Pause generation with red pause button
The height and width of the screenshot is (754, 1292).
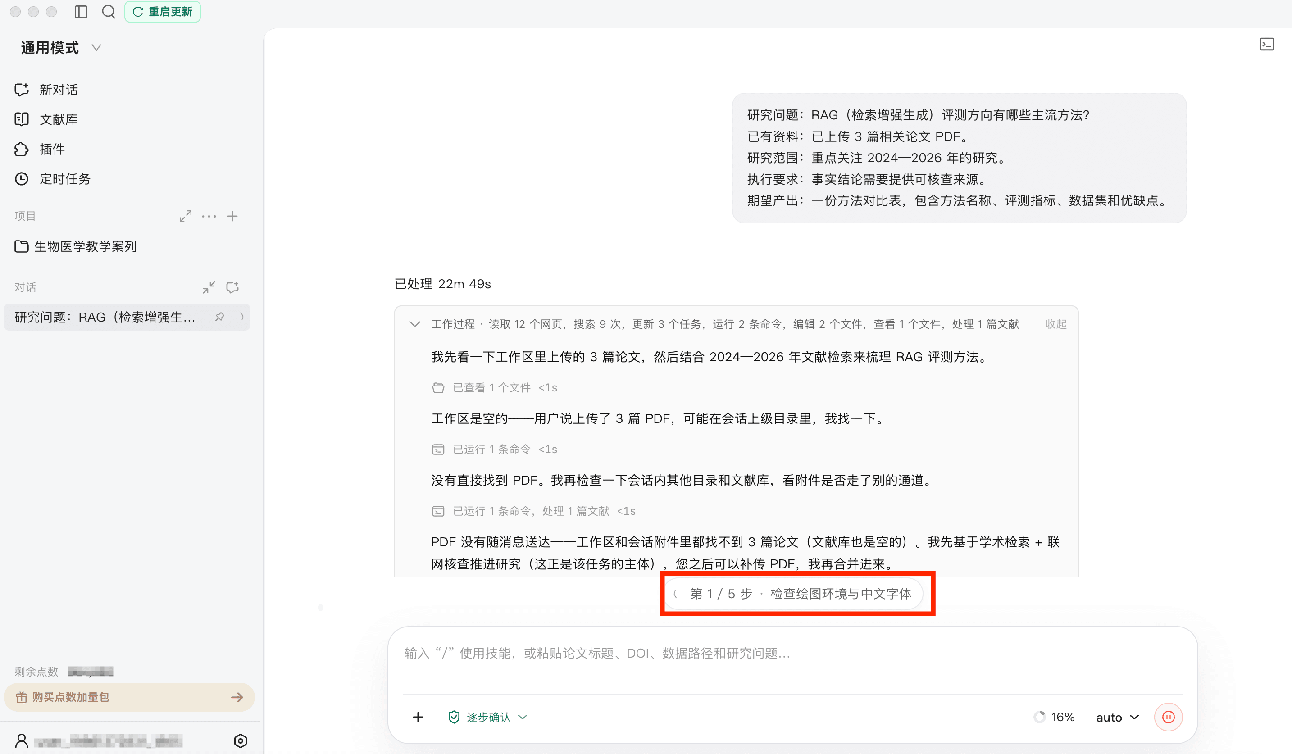coord(1168,717)
